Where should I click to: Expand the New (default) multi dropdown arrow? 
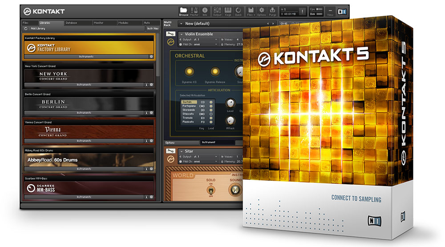[182, 24]
